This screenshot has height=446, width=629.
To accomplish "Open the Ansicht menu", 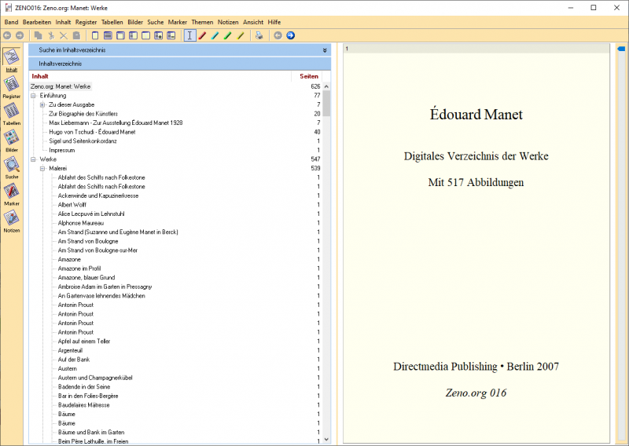I will [253, 22].
